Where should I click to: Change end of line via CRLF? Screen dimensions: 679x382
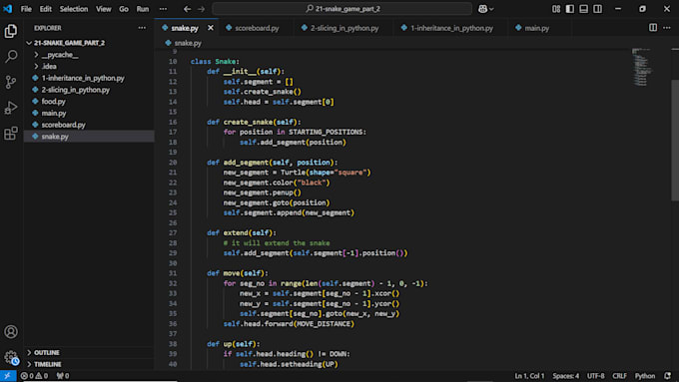tap(619, 376)
